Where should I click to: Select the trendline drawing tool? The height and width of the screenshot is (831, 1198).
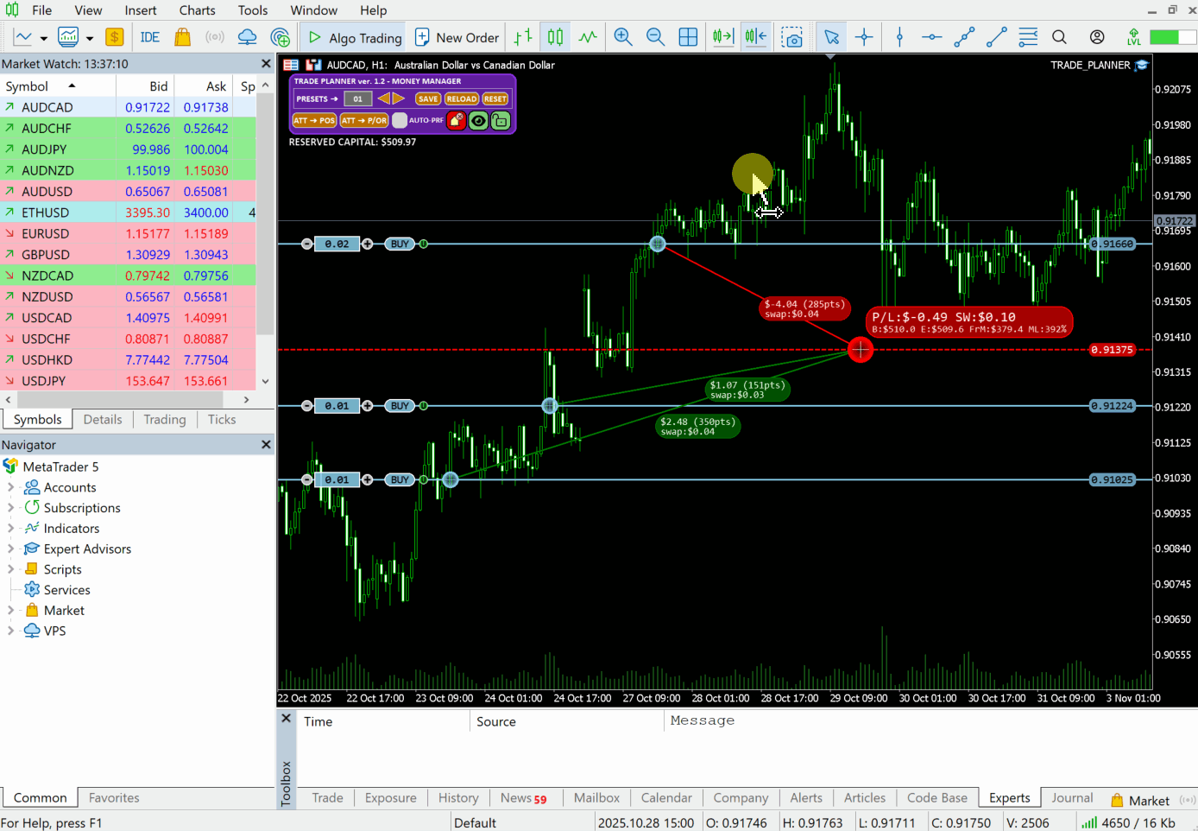tap(964, 37)
